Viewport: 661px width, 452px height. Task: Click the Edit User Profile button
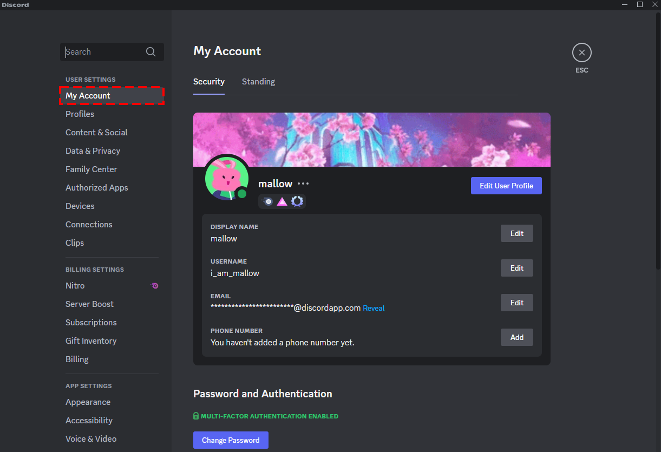506,185
